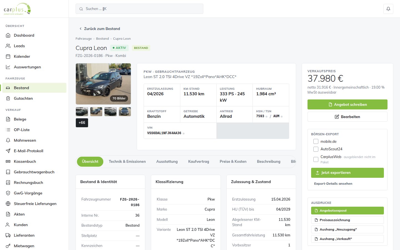Click the E-Mail-Protokoll send icon
The image size is (400, 250).
click(8, 151)
